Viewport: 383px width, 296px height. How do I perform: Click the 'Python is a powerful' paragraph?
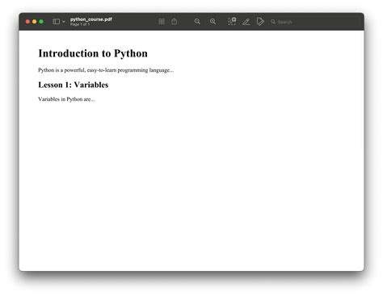click(x=106, y=70)
